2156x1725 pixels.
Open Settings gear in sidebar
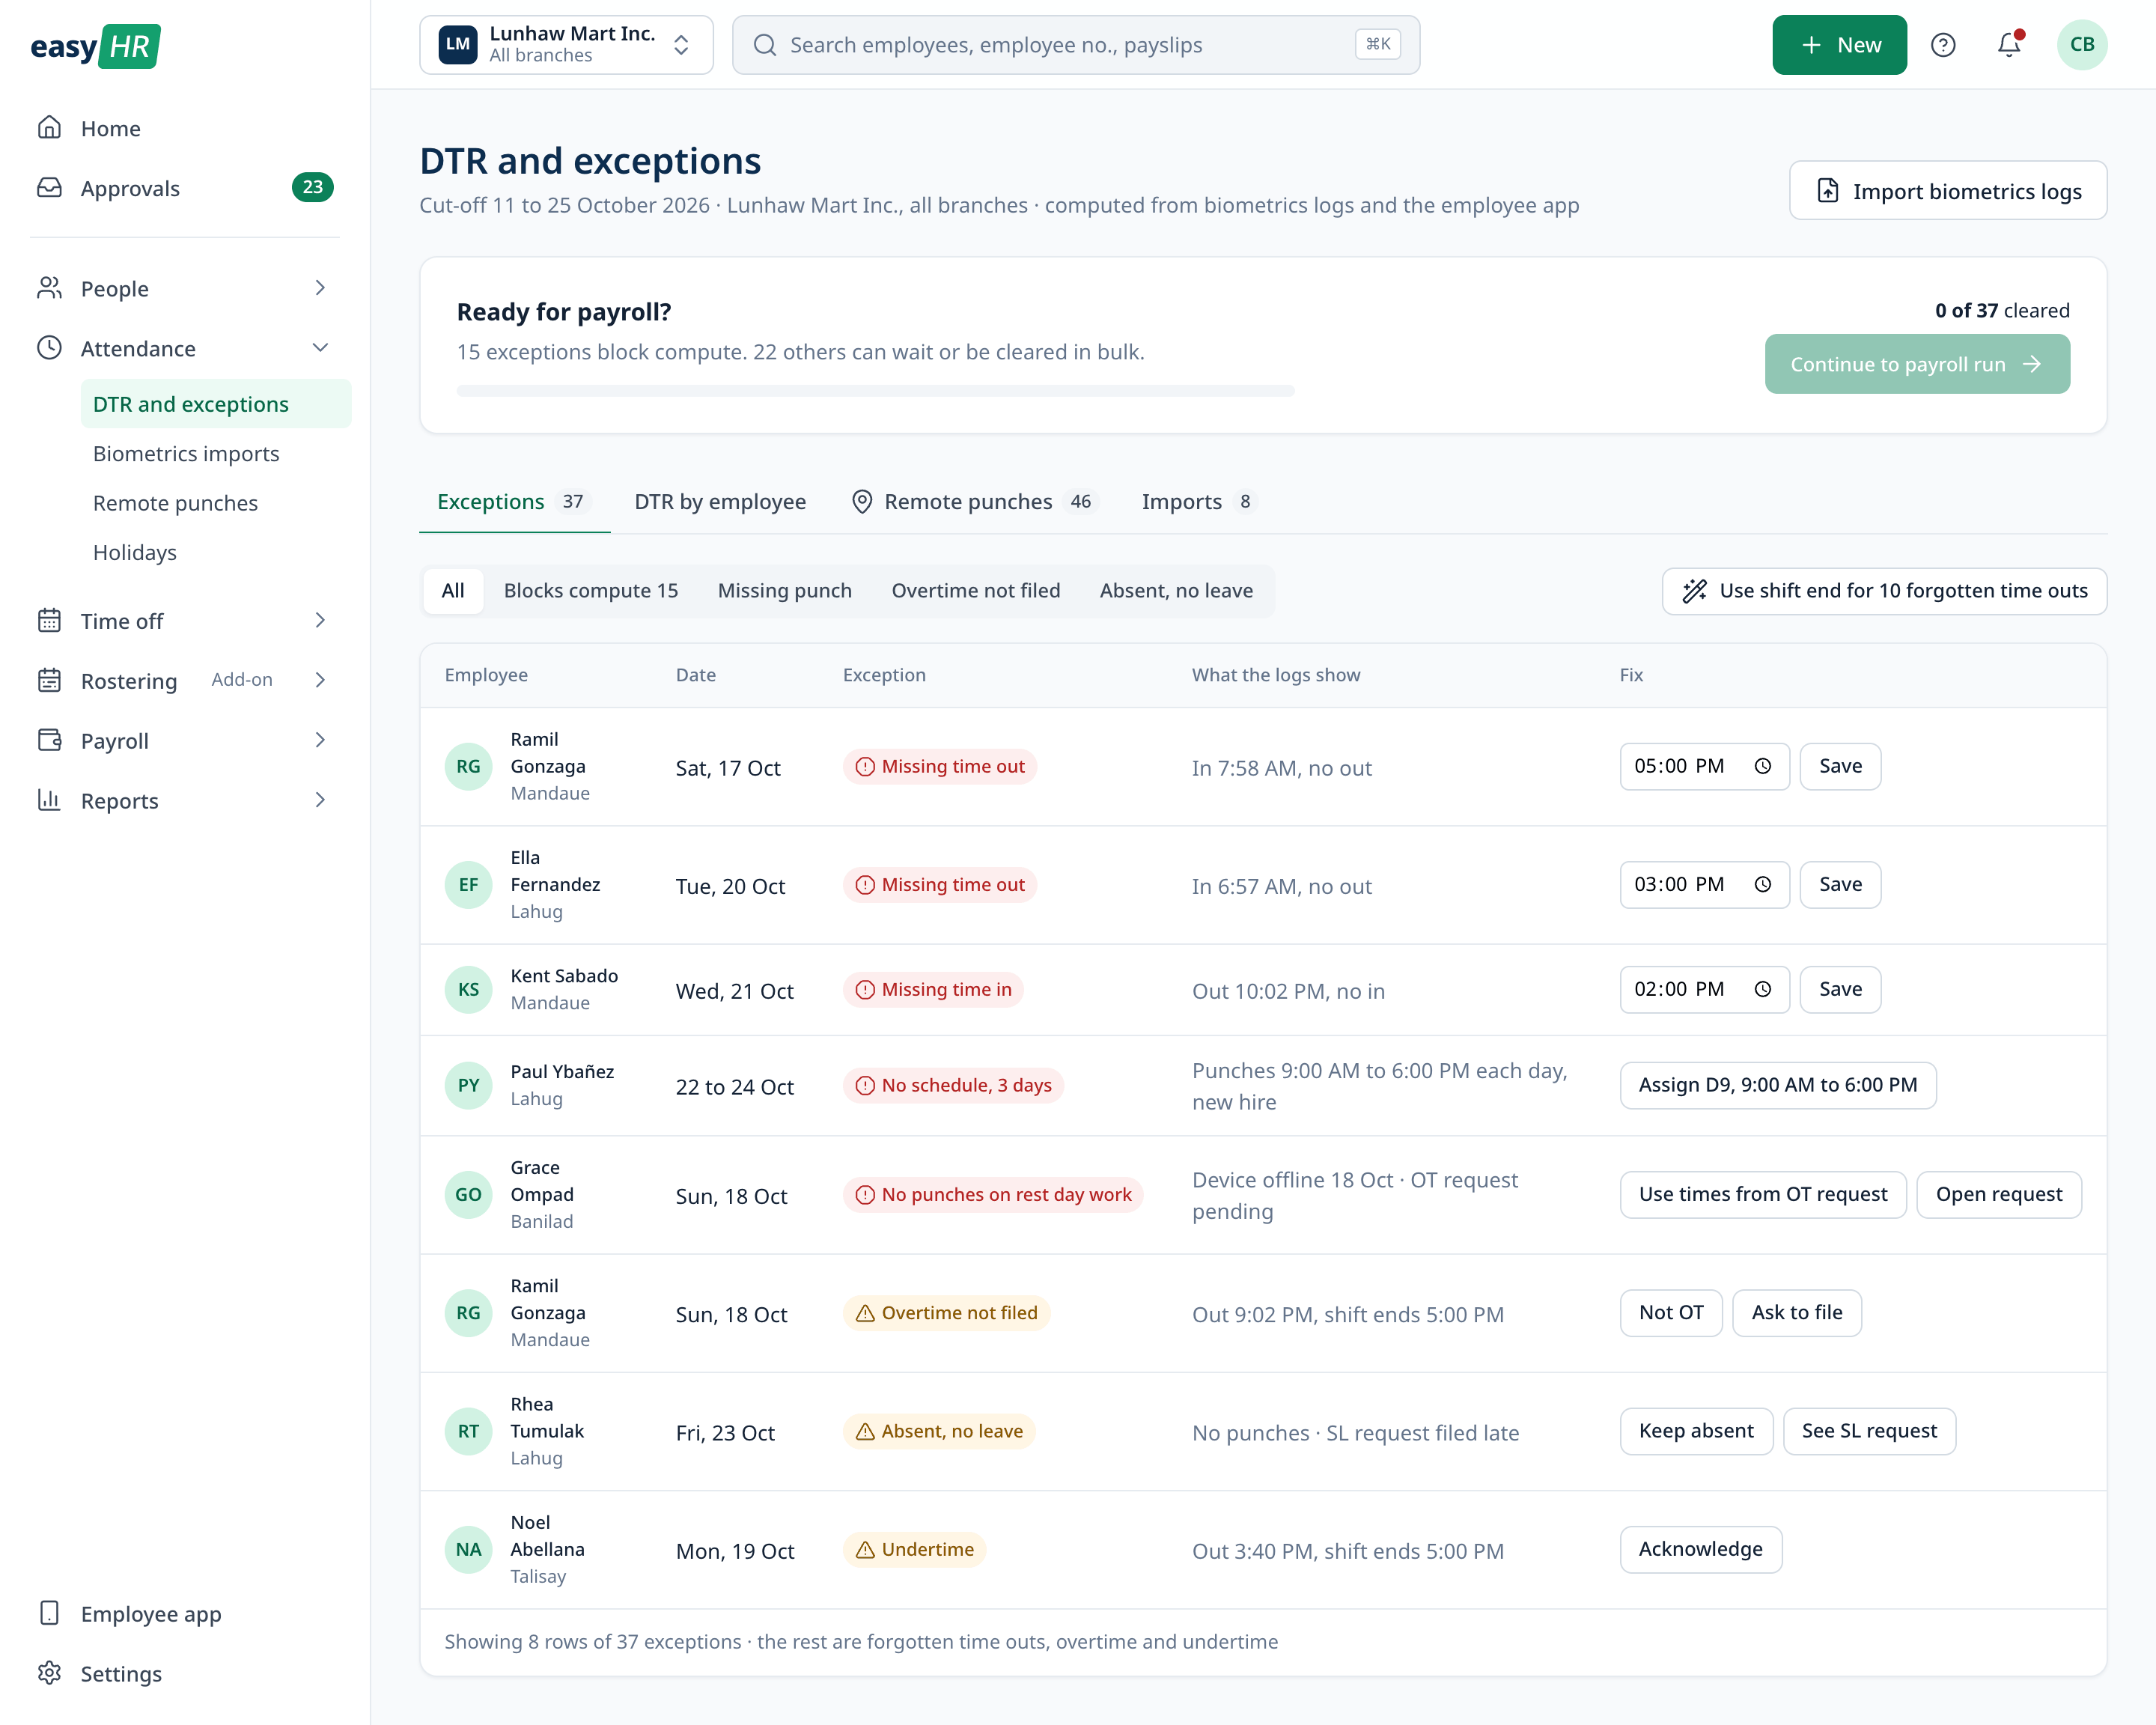click(185, 1673)
